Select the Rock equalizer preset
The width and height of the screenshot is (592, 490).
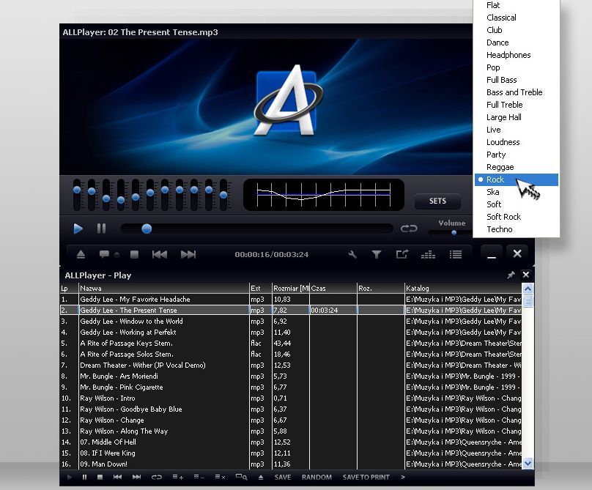coord(495,179)
